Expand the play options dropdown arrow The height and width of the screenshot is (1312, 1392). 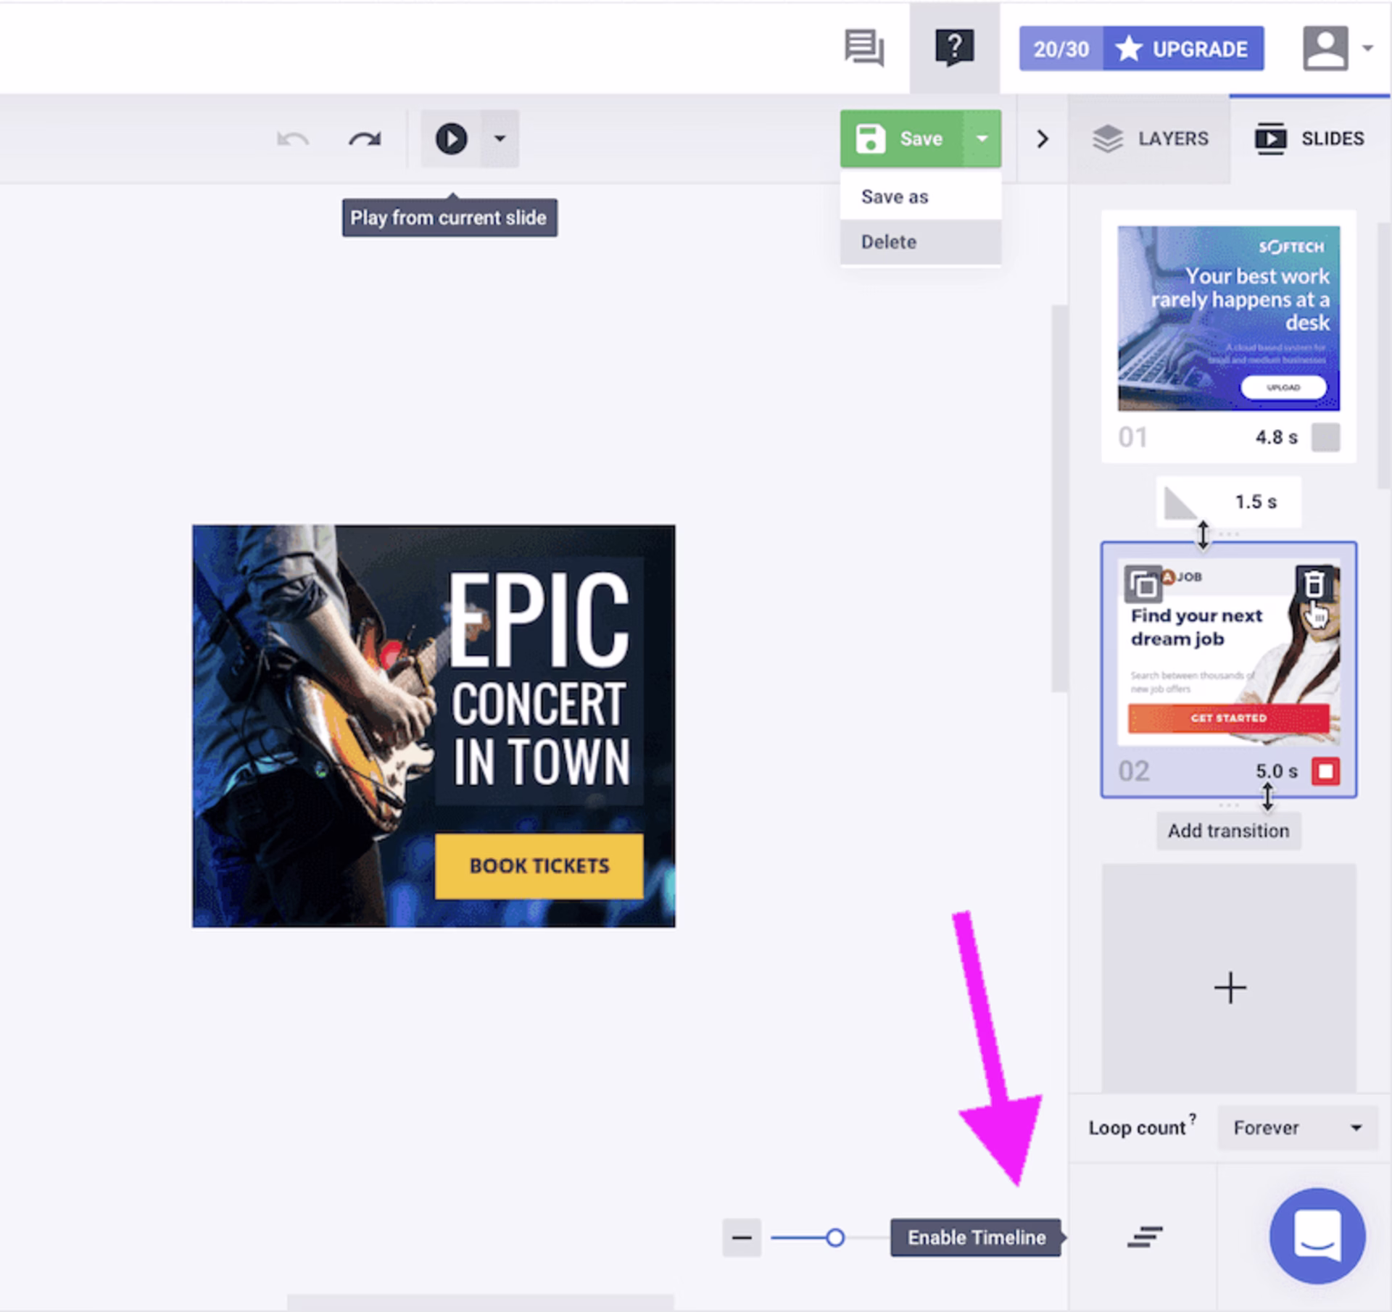click(500, 138)
